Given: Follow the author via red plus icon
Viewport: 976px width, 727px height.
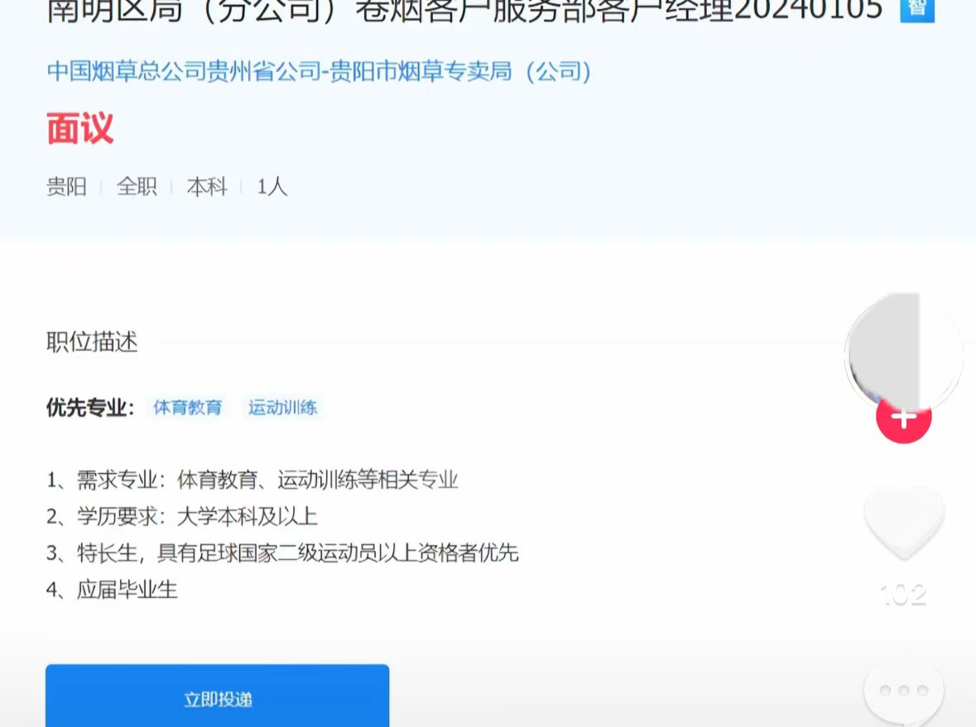Looking at the screenshot, I should coord(904,417).
